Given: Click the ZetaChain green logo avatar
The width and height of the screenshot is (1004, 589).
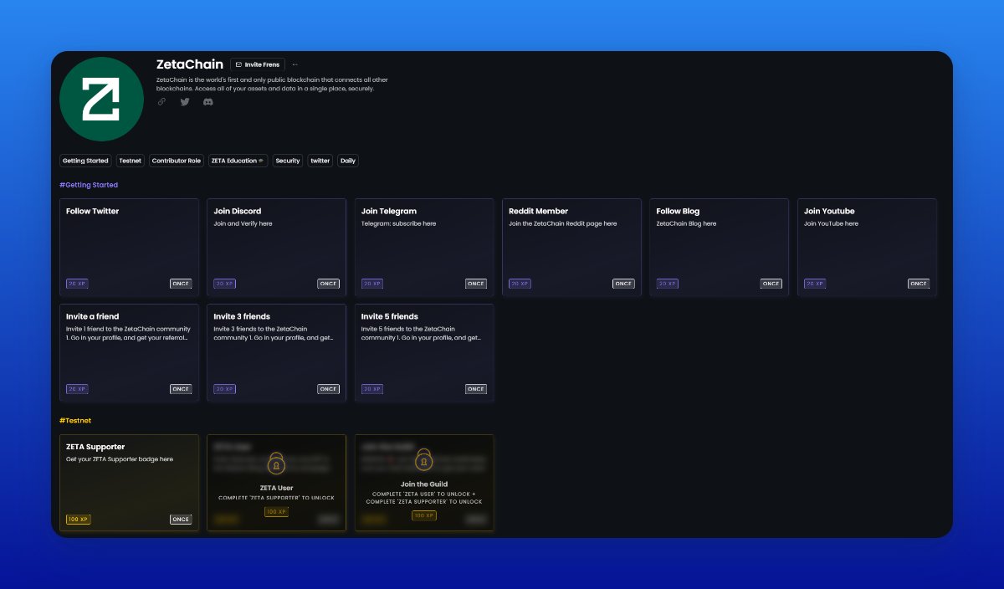Looking at the screenshot, I should [101, 99].
